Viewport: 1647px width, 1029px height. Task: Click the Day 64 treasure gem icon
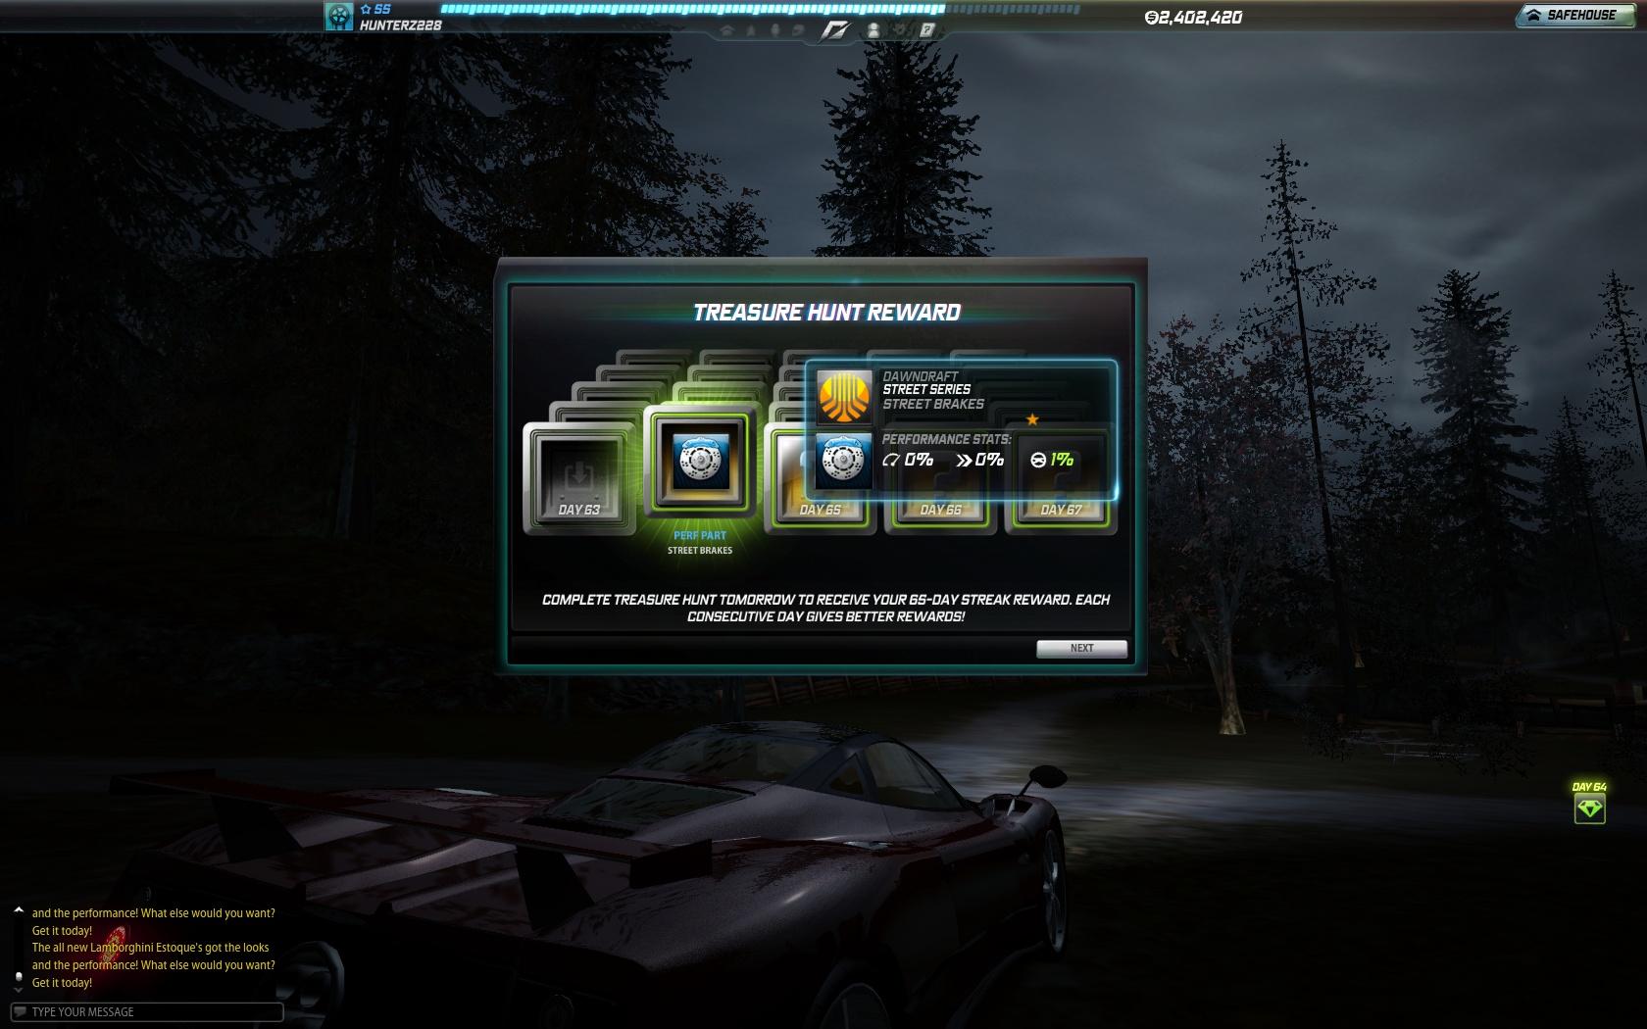1589,808
